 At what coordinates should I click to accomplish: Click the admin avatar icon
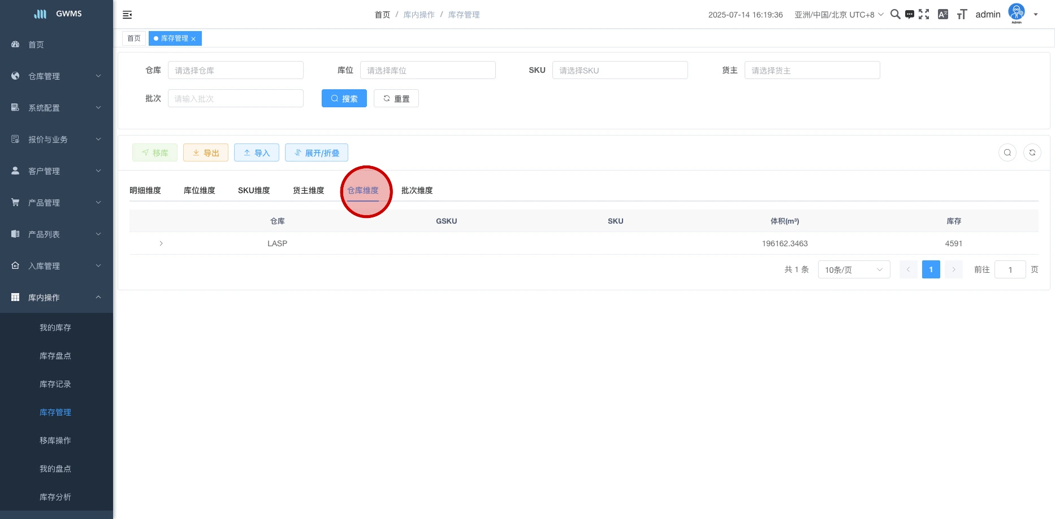click(1016, 12)
